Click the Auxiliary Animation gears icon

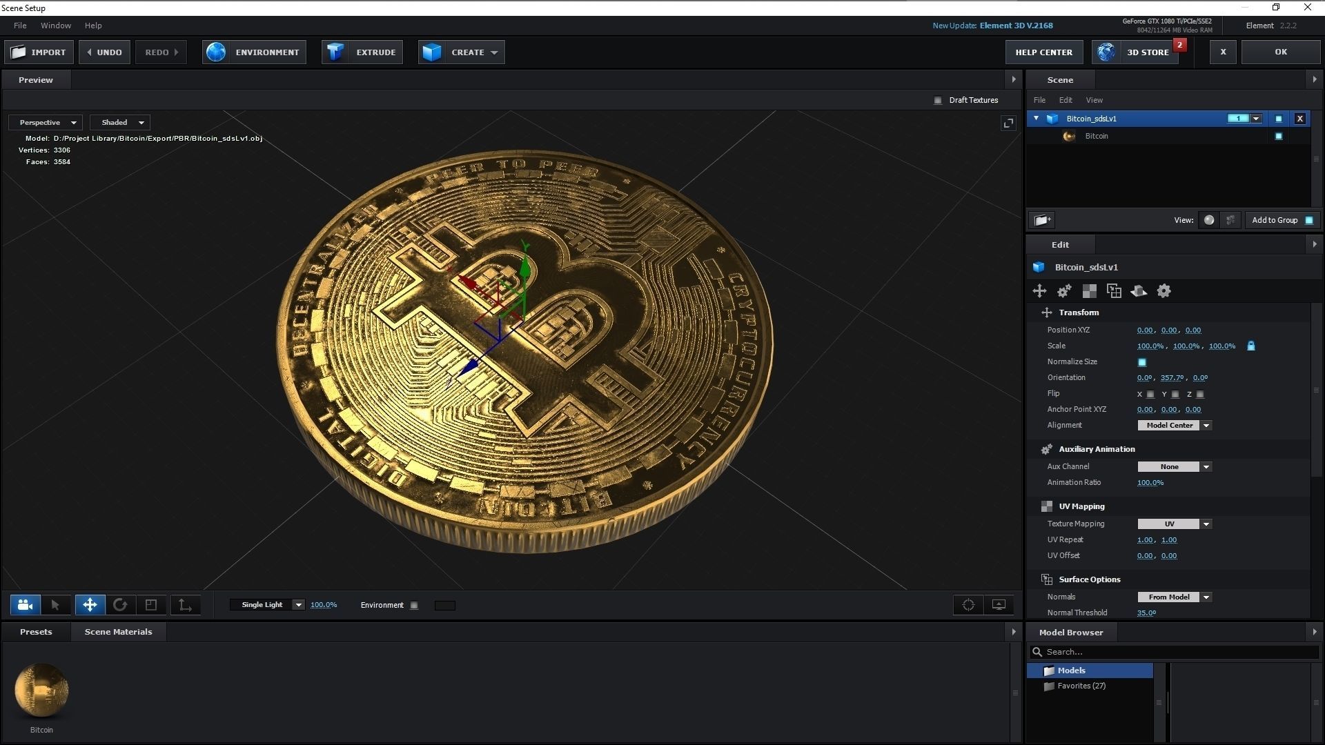[x=1063, y=290]
